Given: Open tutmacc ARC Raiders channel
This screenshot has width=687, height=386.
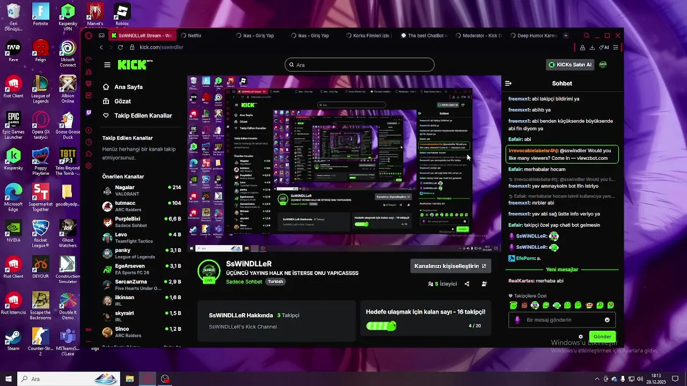Looking at the screenshot, I should click(142, 206).
